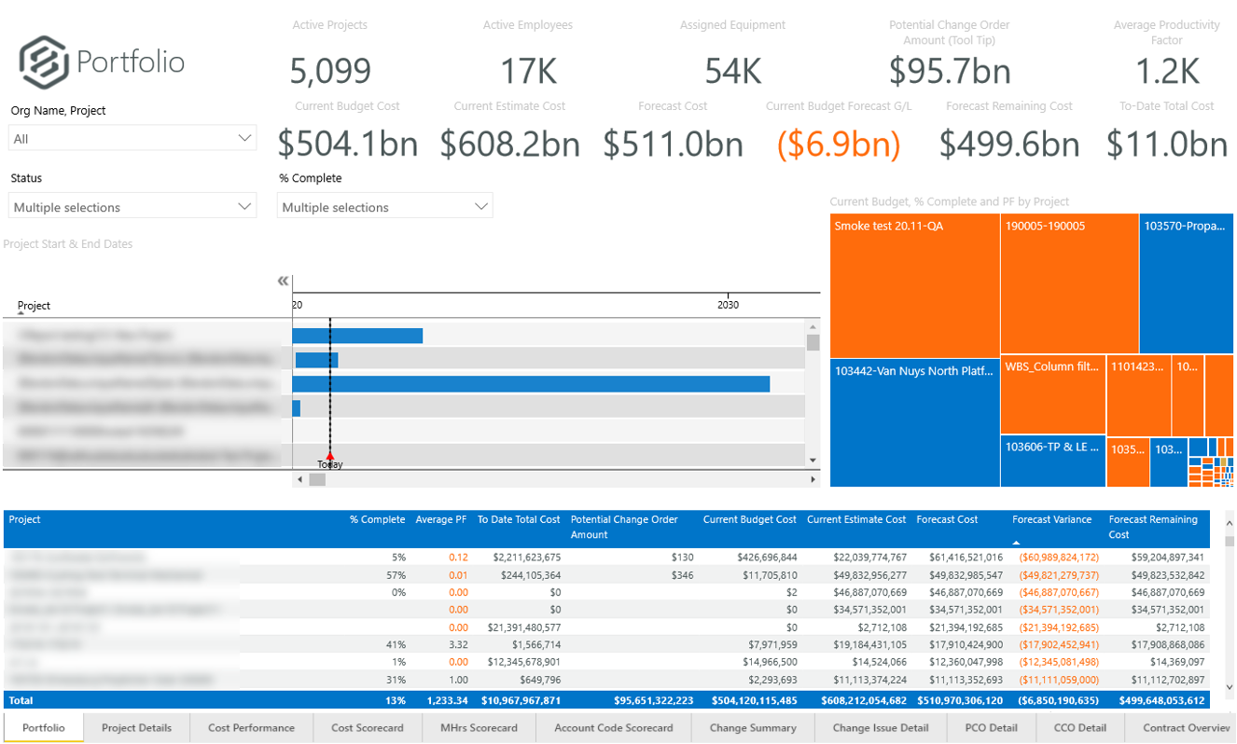Sort table by Average PF column header
This screenshot has width=1237, height=744.
click(441, 520)
